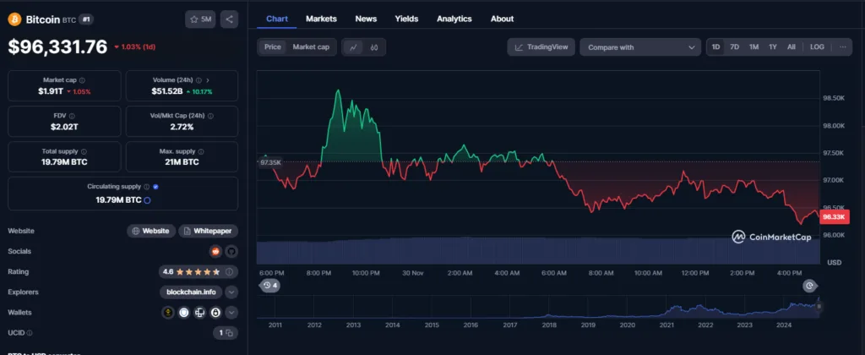Expand the Wallets list chevron
The height and width of the screenshot is (355, 865).
coord(231,313)
